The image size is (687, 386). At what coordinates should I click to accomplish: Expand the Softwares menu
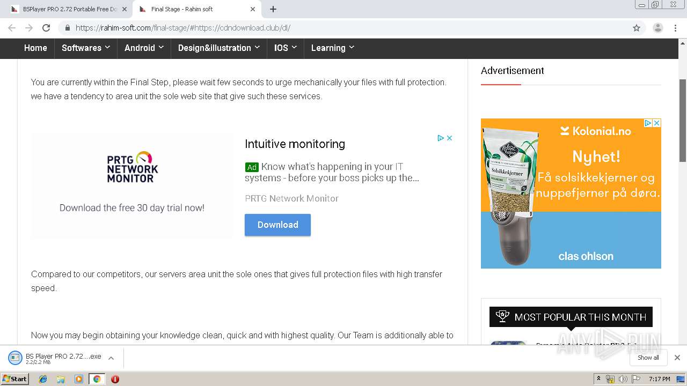[86, 48]
